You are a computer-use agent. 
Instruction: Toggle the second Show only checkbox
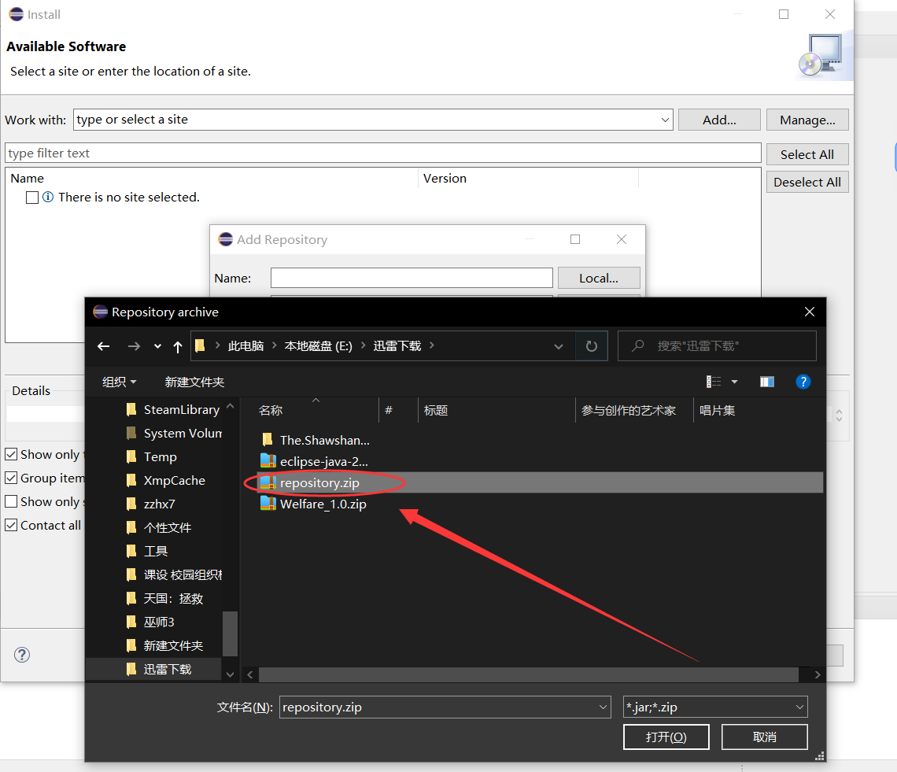11,501
